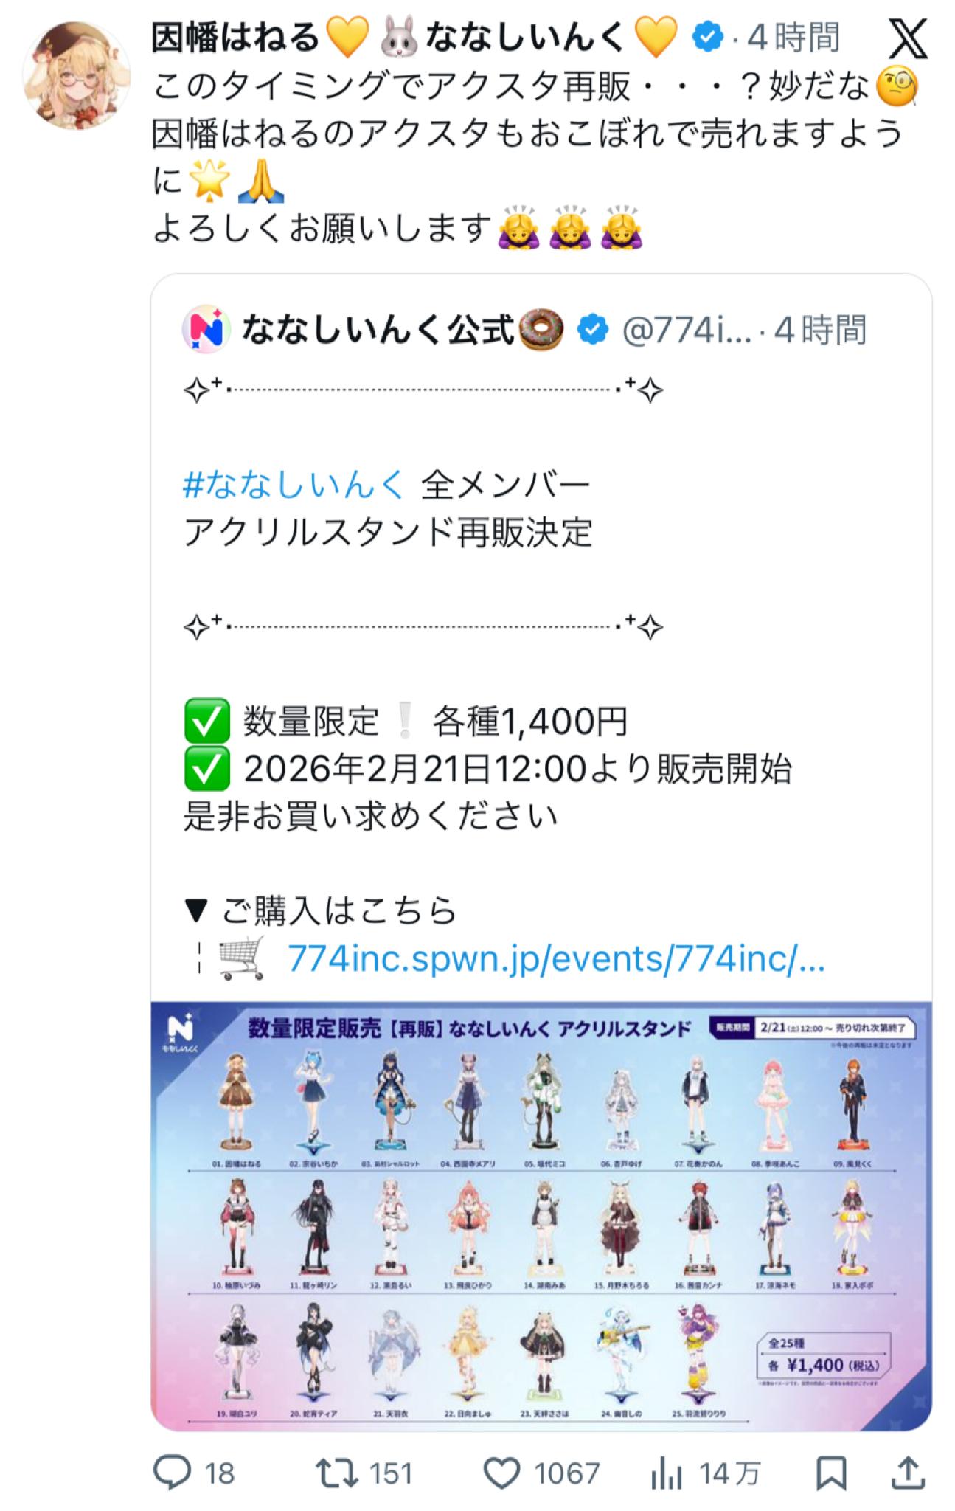The width and height of the screenshot is (955, 1511).
Task: Tap the repost arrows icon
Action: (x=336, y=1473)
